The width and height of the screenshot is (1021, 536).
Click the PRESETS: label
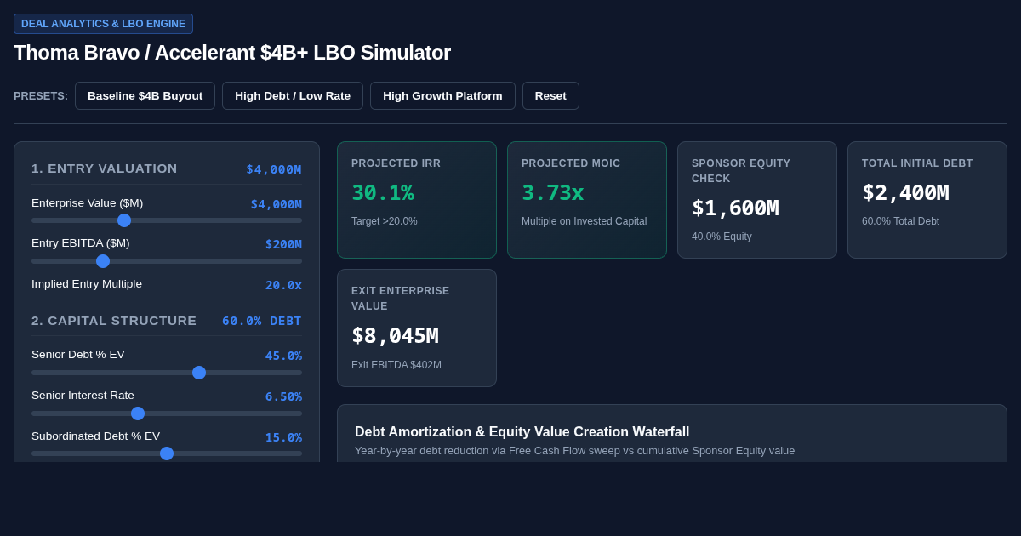pos(41,96)
